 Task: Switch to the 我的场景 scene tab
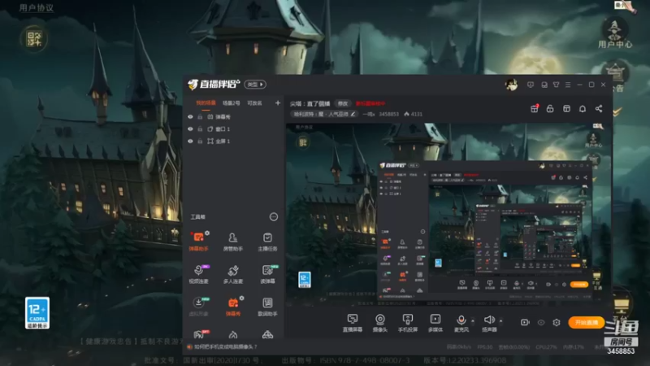pos(206,103)
